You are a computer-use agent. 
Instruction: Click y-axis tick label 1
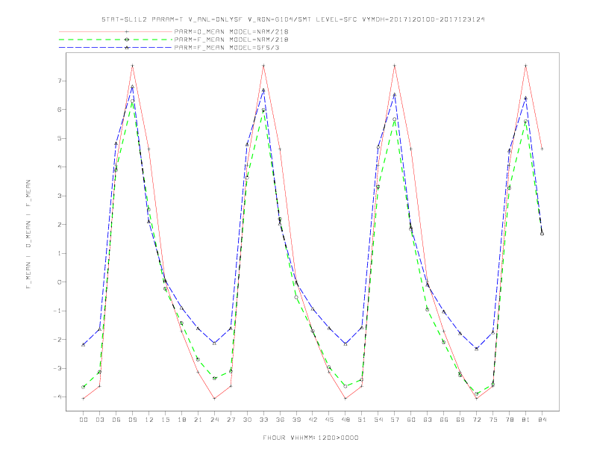(x=60, y=253)
